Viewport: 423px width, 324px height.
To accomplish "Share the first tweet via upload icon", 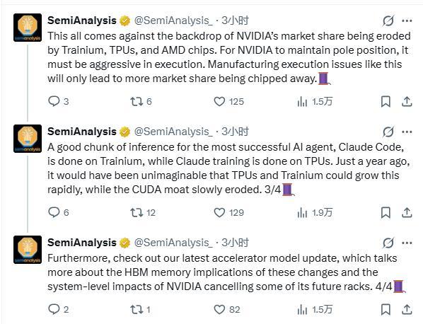I will click(x=407, y=101).
